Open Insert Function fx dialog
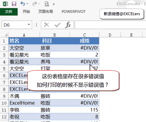146x122 pixels. 68,25
